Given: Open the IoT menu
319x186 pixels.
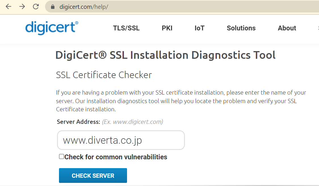Looking at the screenshot, I should click(x=199, y=28).
